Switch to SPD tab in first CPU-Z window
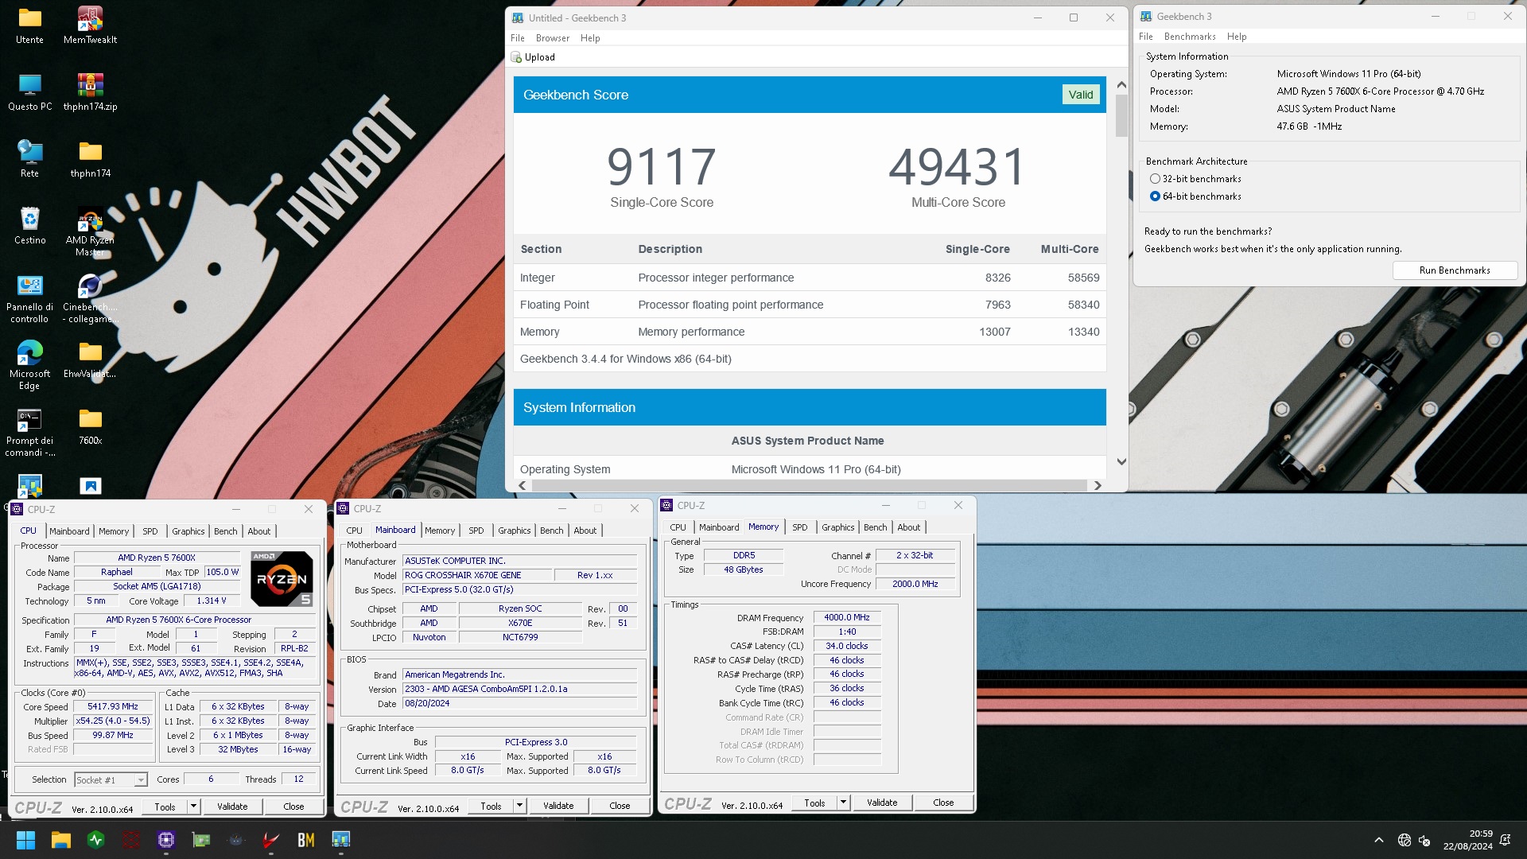 (150, 531)
